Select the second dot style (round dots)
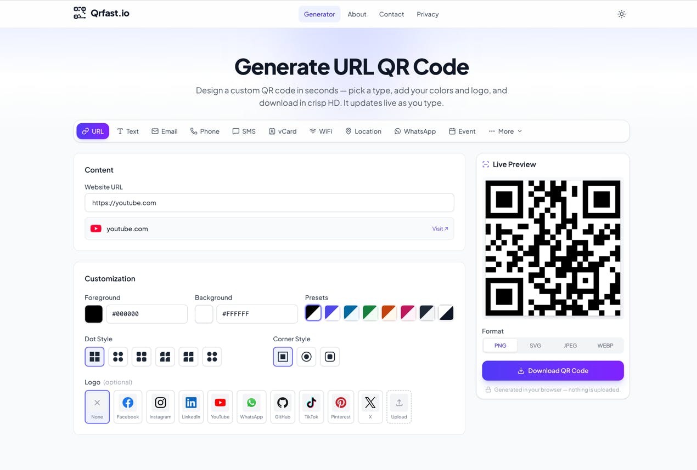Viewport: 697px width, 470px height. point(118,357)
